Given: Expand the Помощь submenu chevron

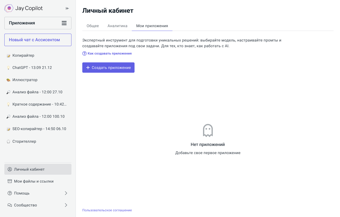Looking at the screenshot, I should coord(66,193).
